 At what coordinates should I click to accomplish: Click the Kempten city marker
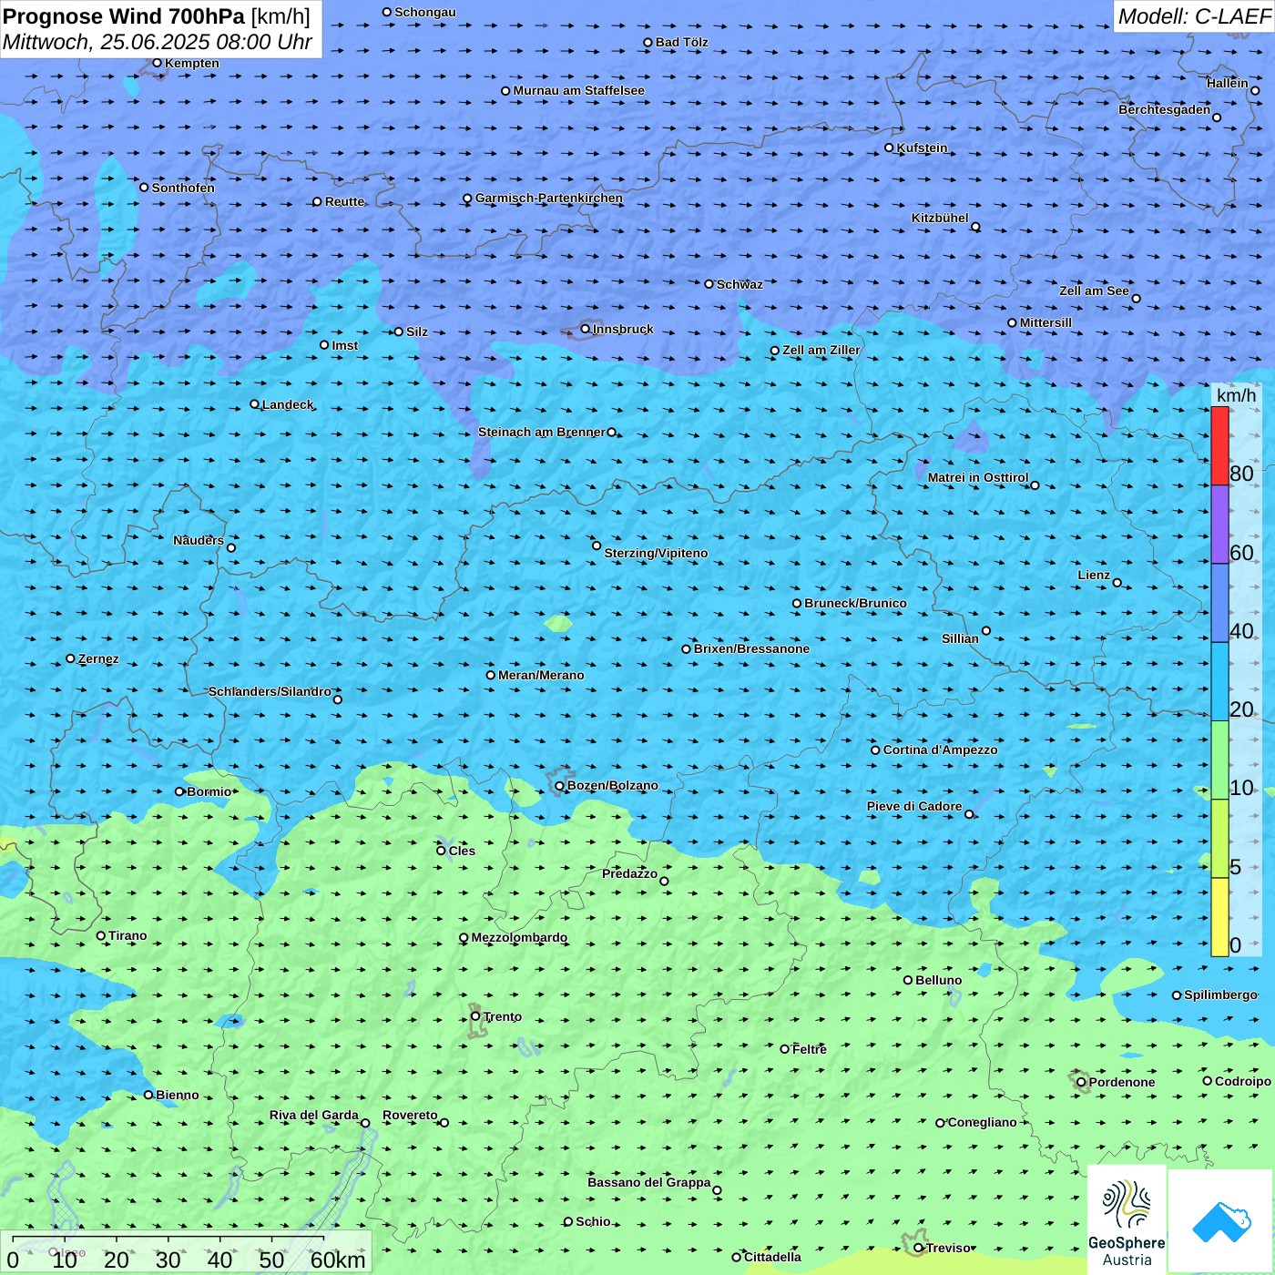coord(157,63)
